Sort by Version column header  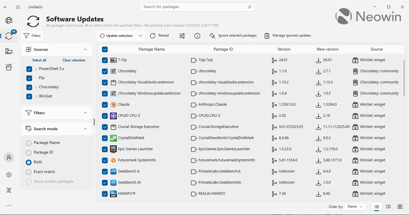click(x=284, y=49)
